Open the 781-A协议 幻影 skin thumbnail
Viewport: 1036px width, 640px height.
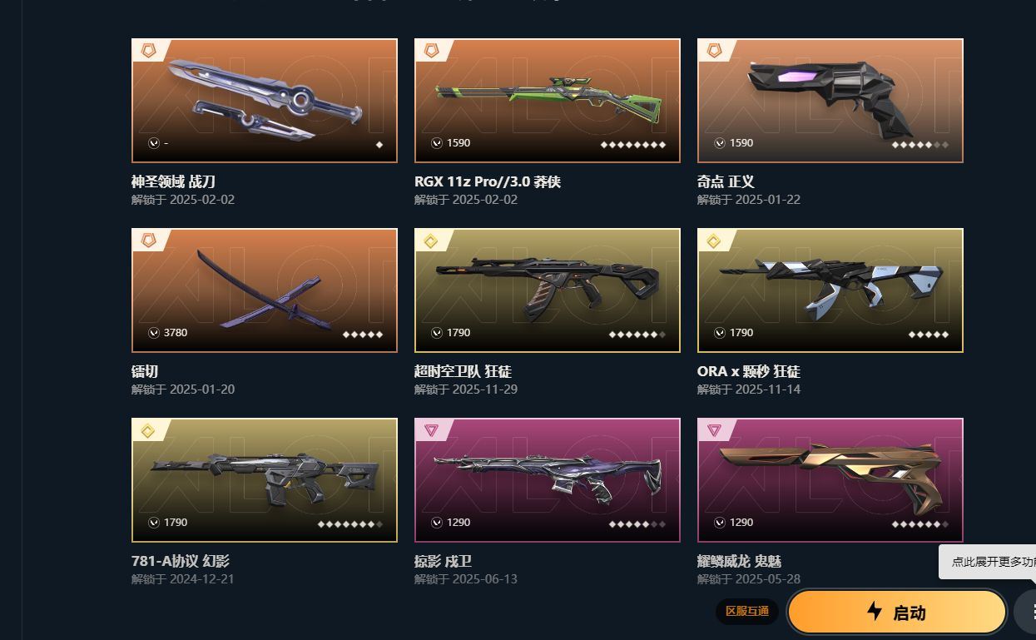[x=265, y=480]
